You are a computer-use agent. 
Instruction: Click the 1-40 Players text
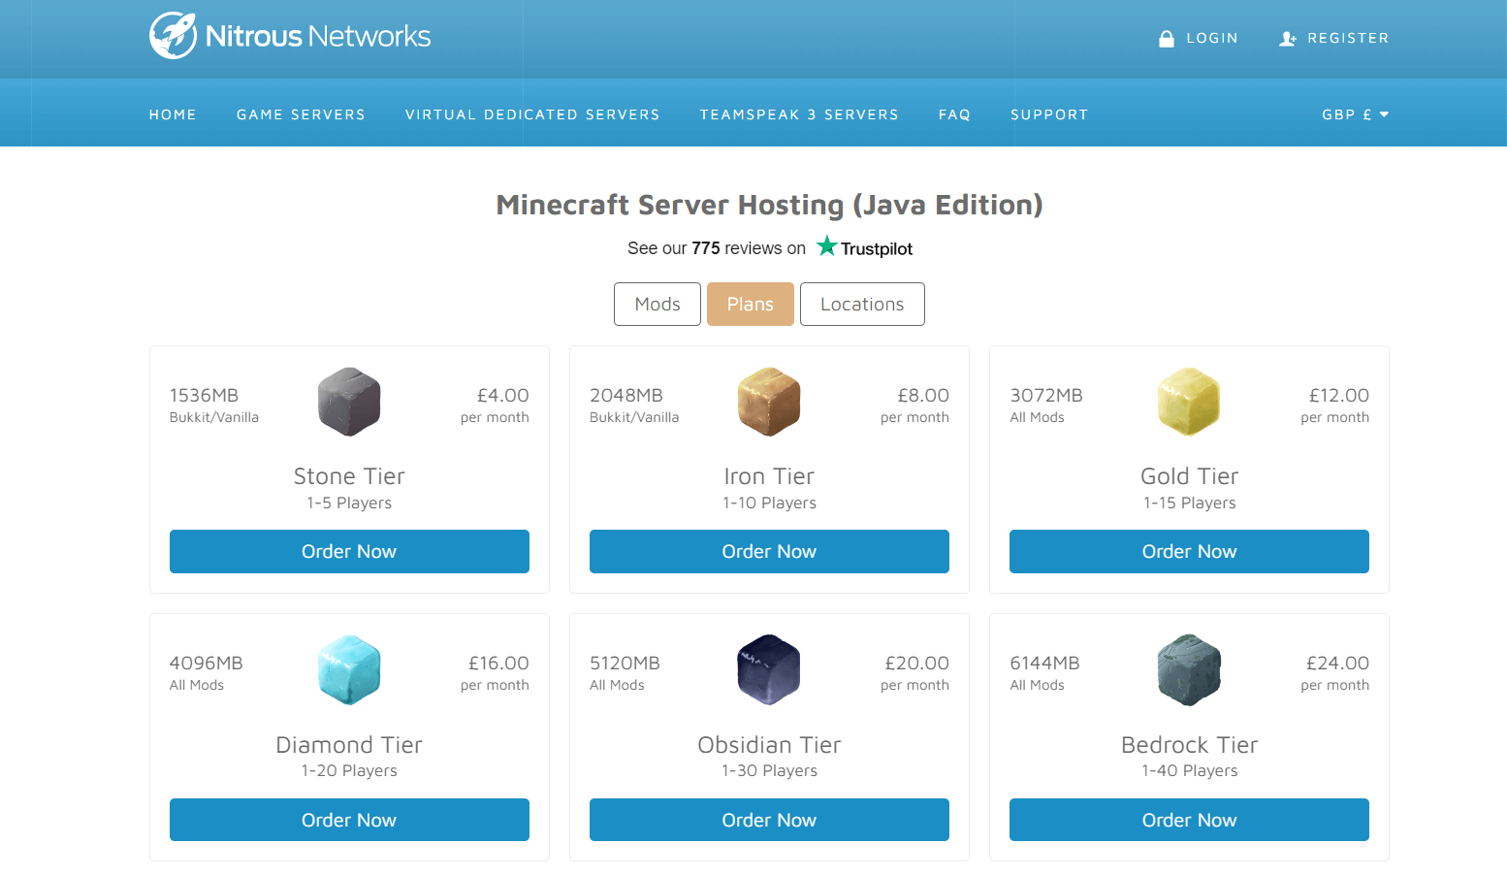[1189, 771]
